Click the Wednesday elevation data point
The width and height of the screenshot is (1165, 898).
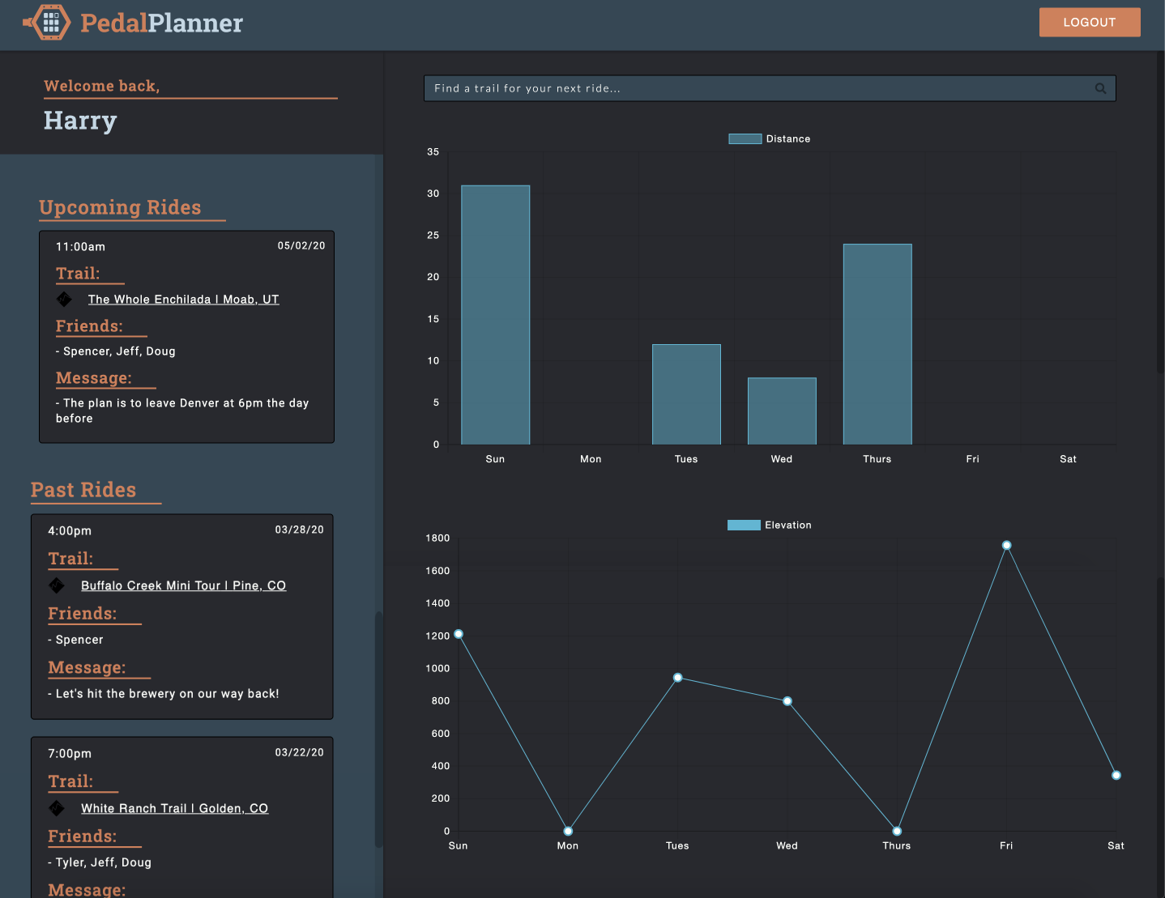point(787,701)
